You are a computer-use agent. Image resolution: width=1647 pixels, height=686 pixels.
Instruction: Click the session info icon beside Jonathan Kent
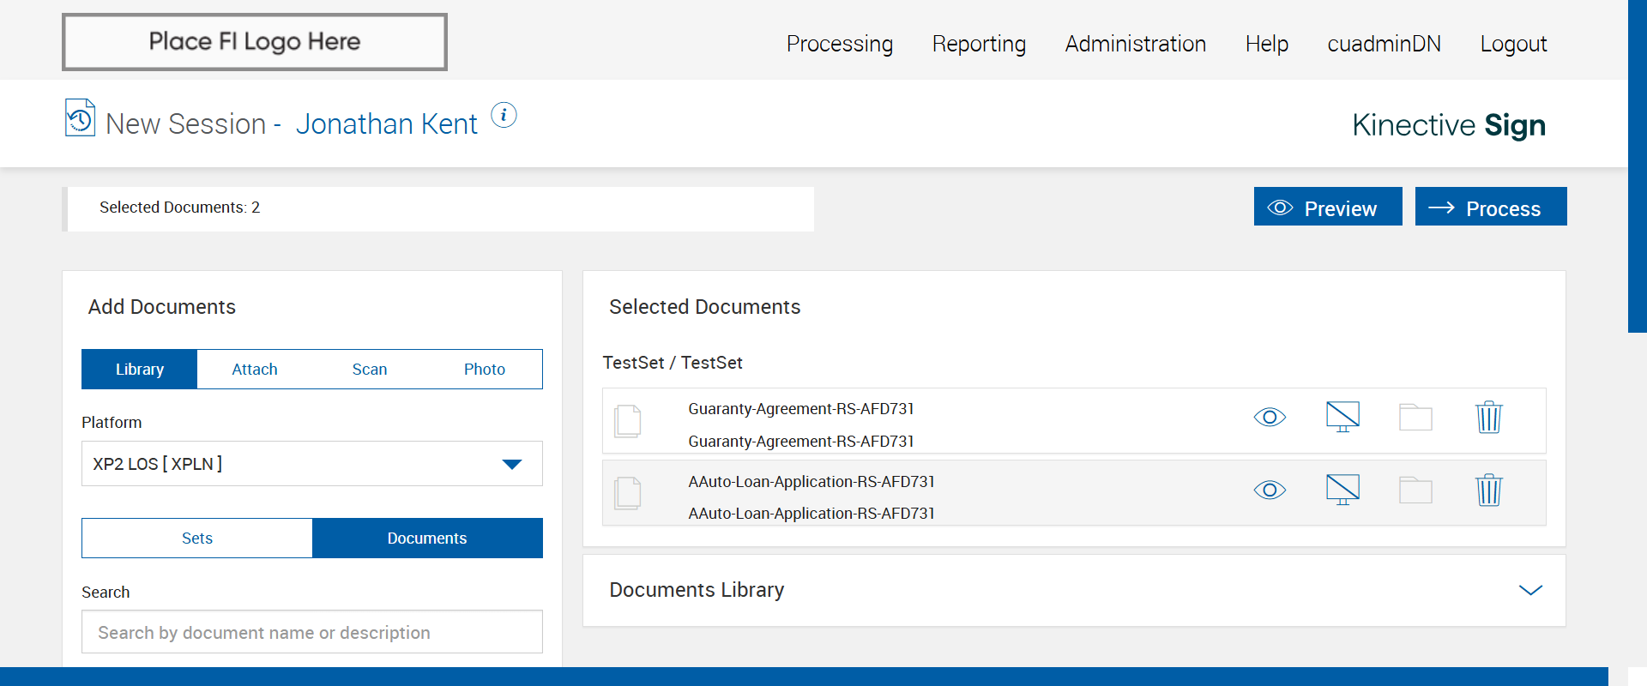click(504, 115)
